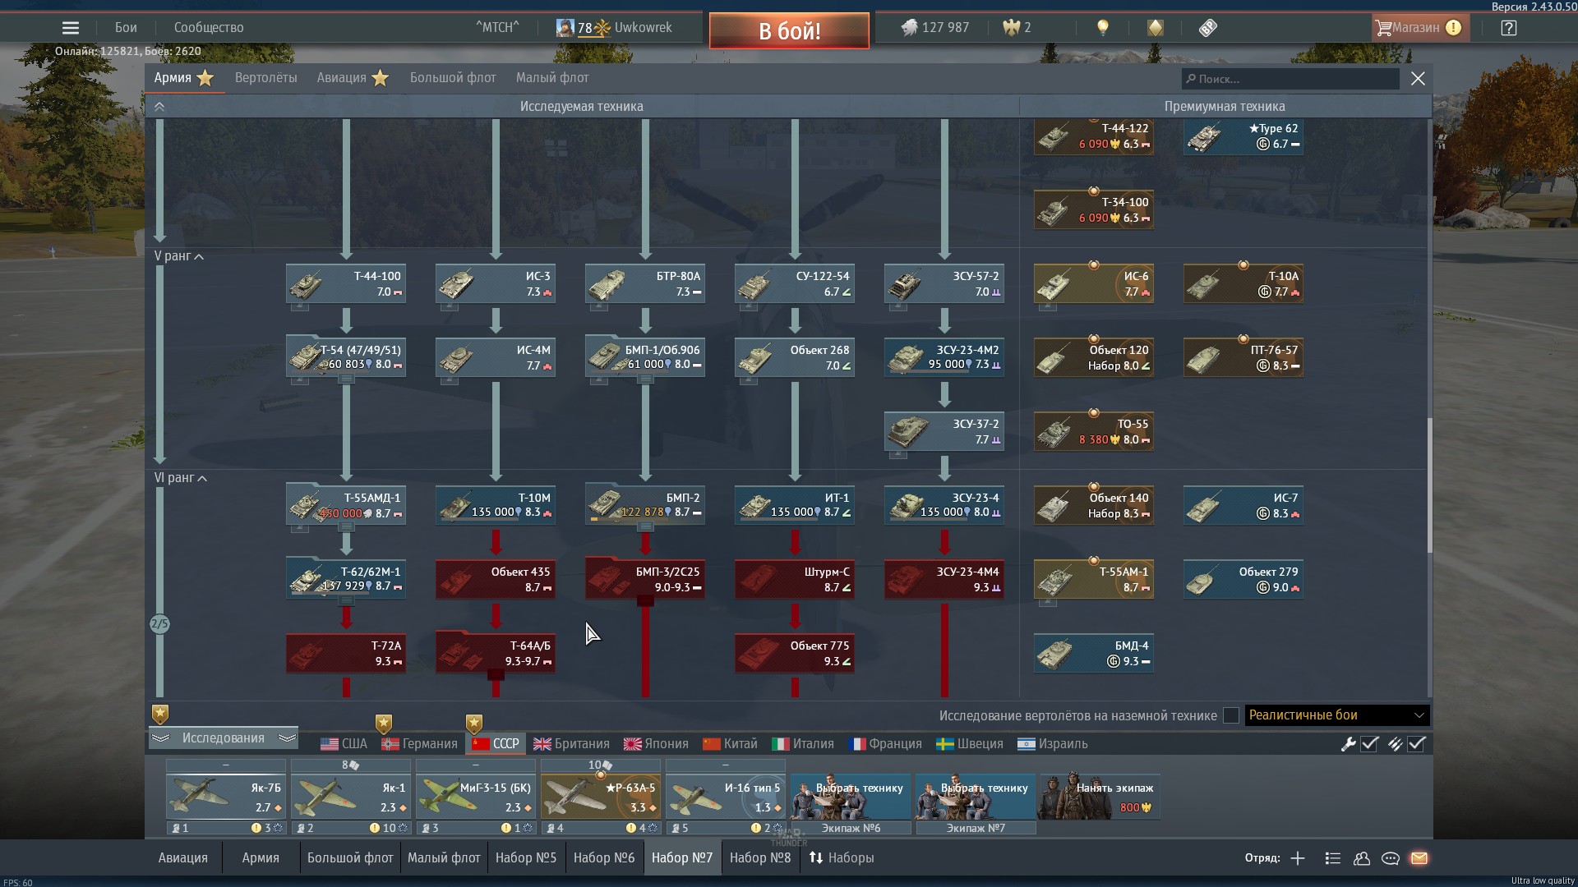The width and height of the screenshot is (1578, 887).
Task: Switch to the Большой флот tab
Action: tap(453, 78)
